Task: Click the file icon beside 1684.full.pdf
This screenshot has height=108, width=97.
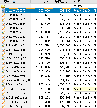Action: click(3, 58)
